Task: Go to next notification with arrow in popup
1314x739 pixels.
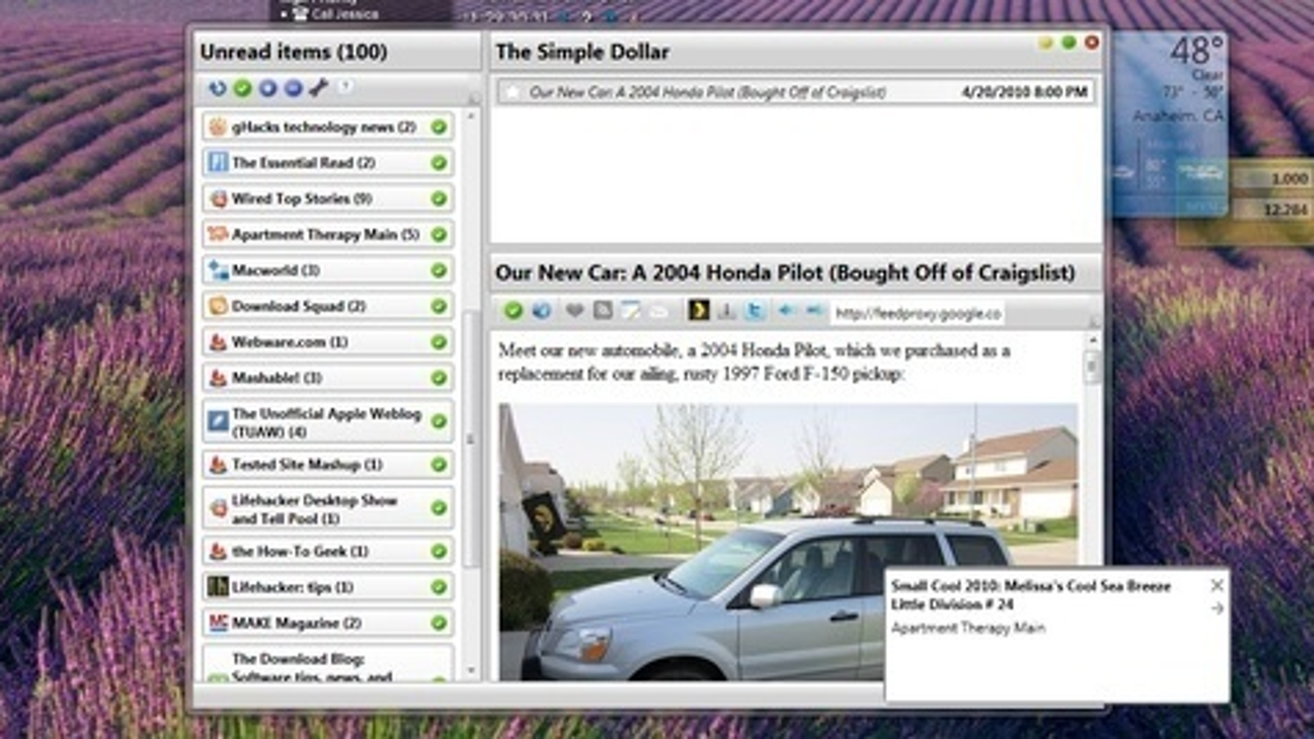Action: tap(1216, 608)
